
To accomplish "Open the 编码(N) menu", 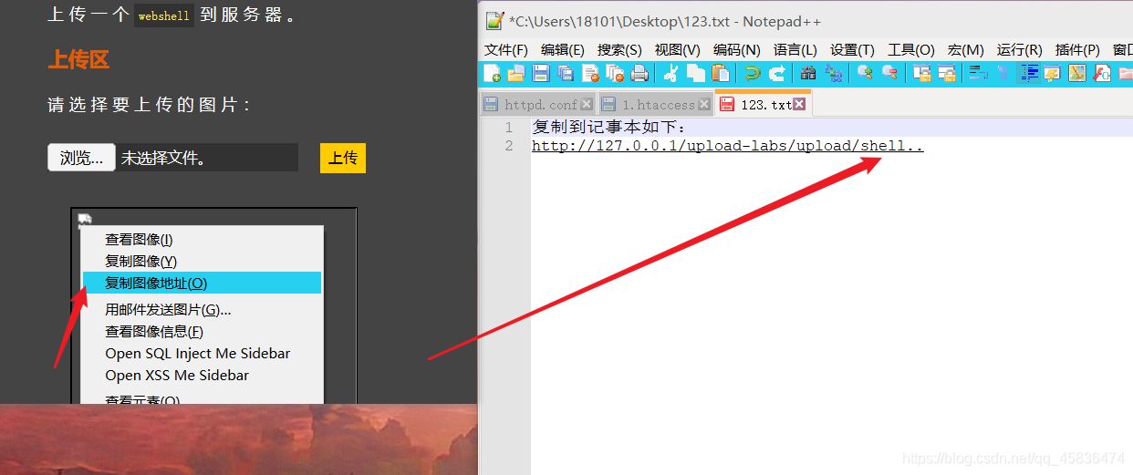I will tap(736, 49).
